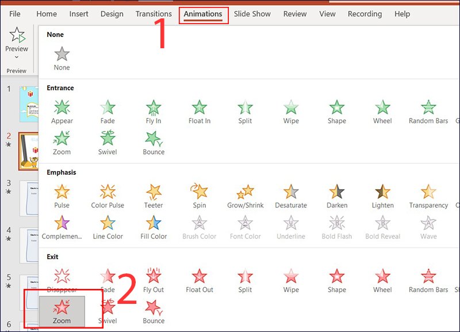Choose the Bounce entrance animation
Image resolution: width=460 pixels, height=332 pixels.
click(154, 143)
